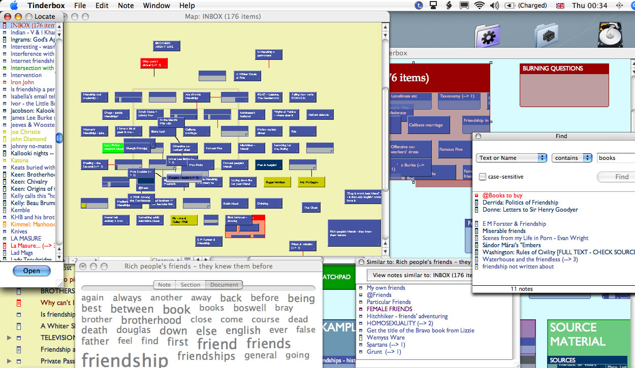Viewport: 635px width, 368px height.
Task: Click the Locate list scrollbar thumb
Action: click(x=59, y=138)
